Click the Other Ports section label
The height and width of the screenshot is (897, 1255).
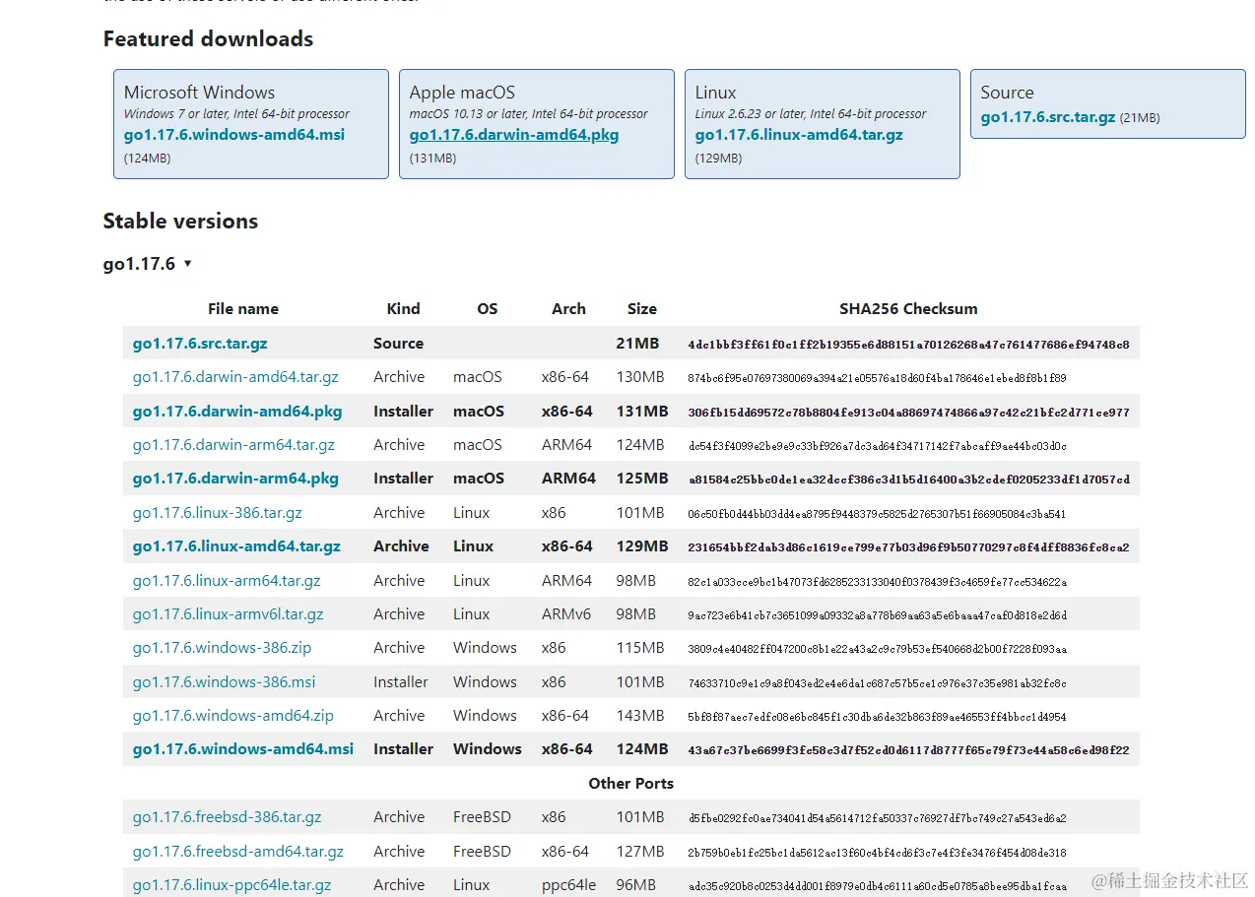point(631,784)
